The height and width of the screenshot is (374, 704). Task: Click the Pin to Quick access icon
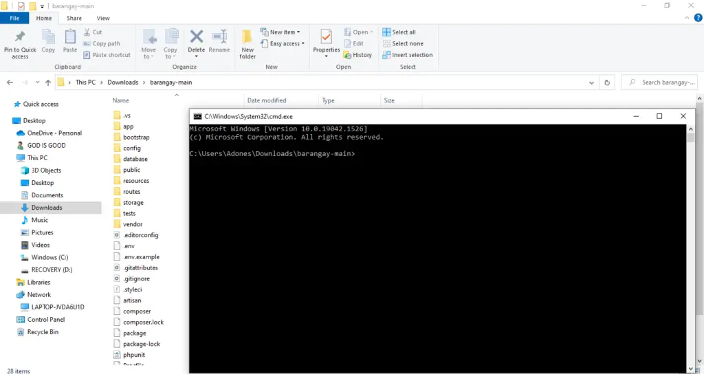pyautogui.click(x=20, y=37)
